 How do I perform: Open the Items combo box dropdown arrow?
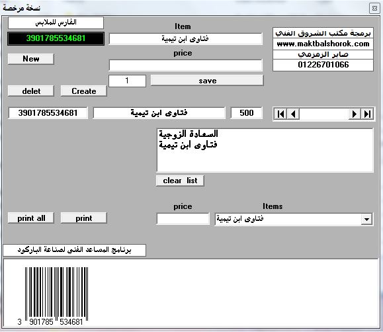click(366, 219)
